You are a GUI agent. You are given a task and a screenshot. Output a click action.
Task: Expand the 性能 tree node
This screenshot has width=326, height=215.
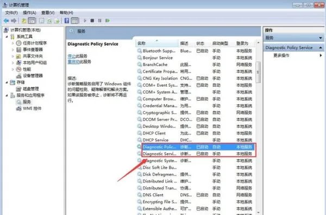click(13, 69)
